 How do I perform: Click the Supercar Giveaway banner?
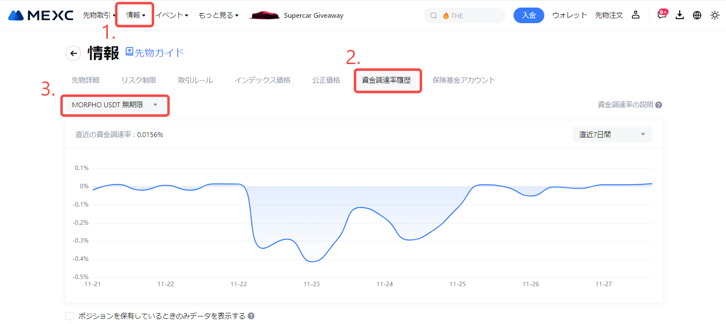point(297,16)
